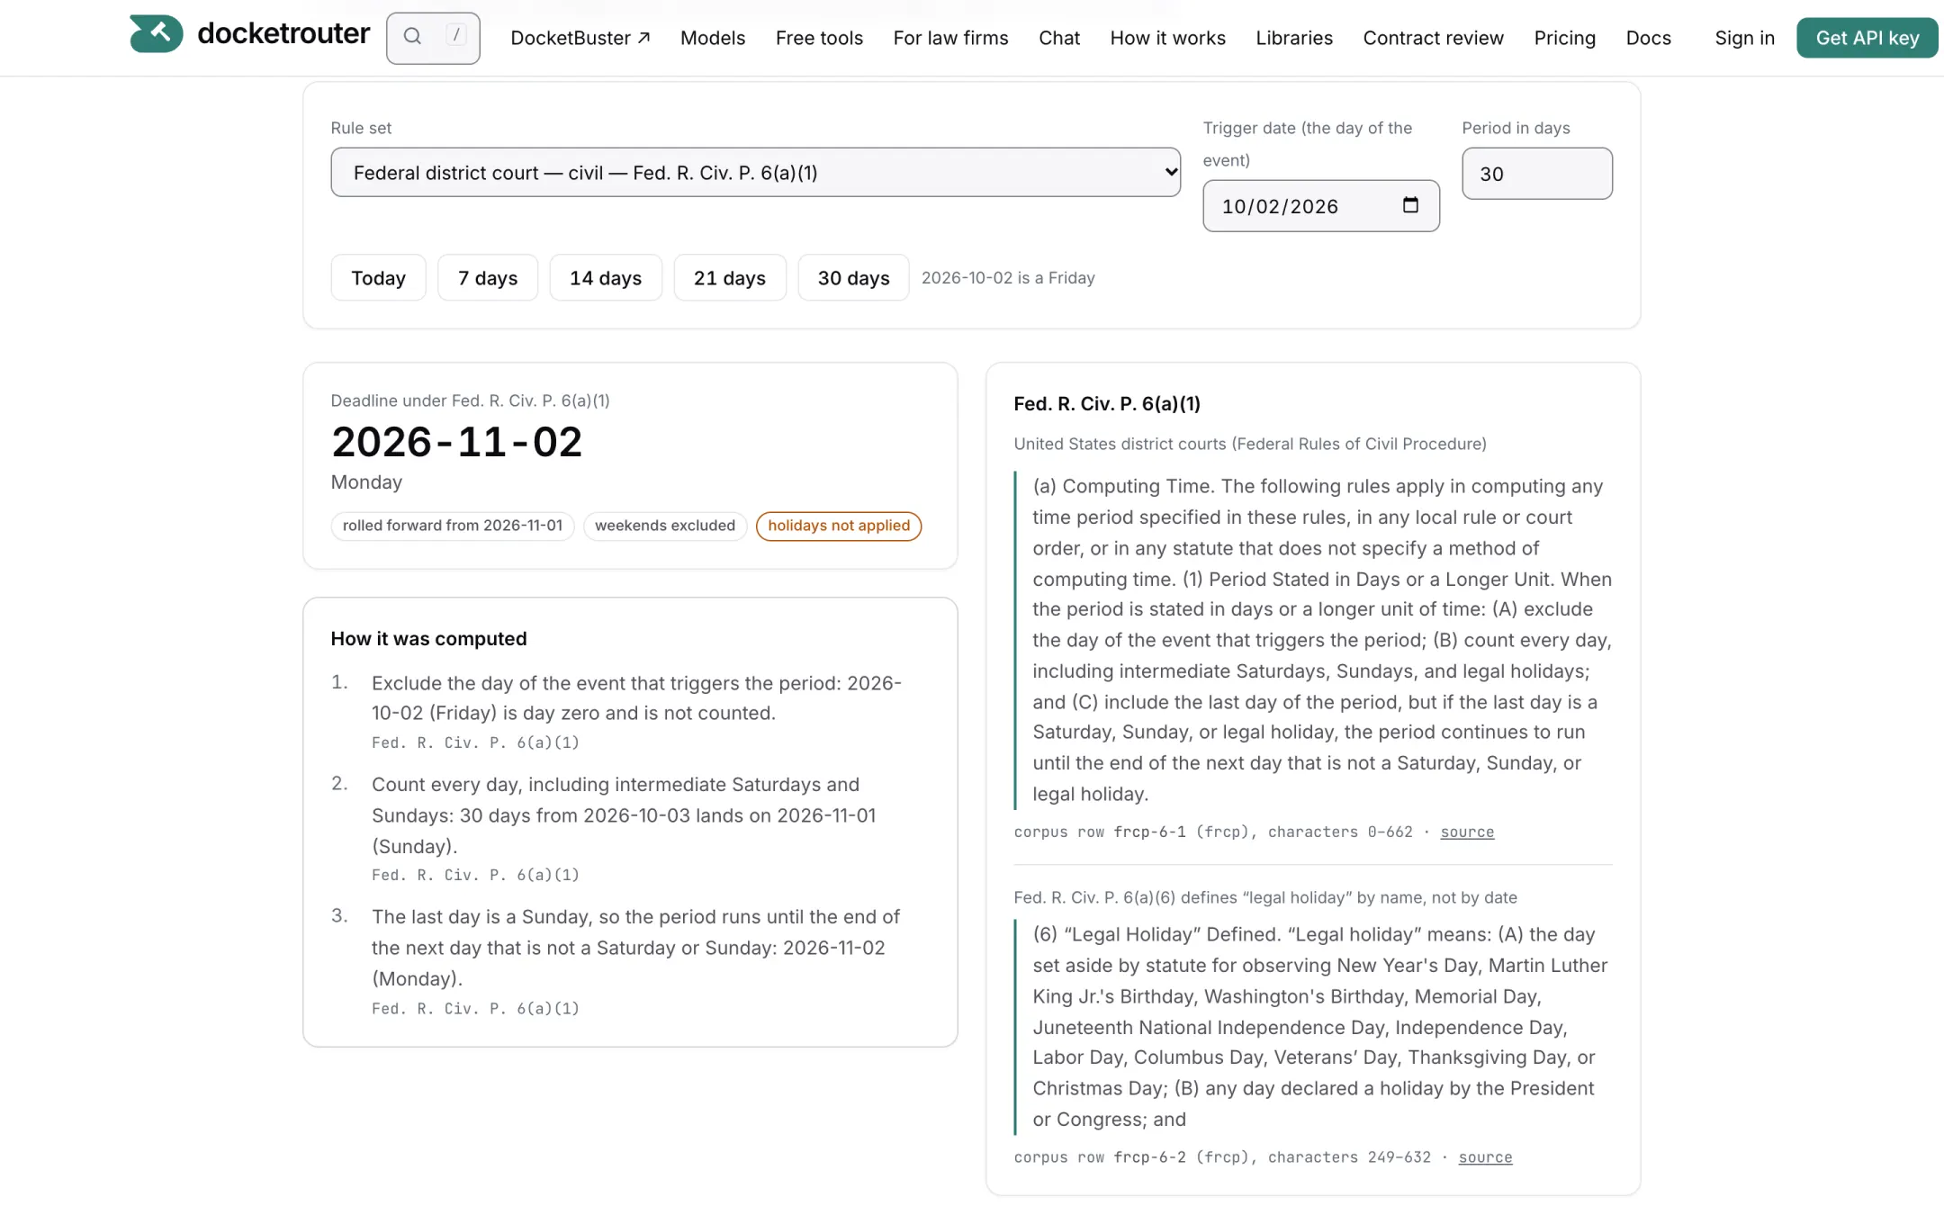Image resolution: width=1944 pixels, height=1215 pixels.
Task: Click the trigger date input field
Action: (x=1320, y=206)
